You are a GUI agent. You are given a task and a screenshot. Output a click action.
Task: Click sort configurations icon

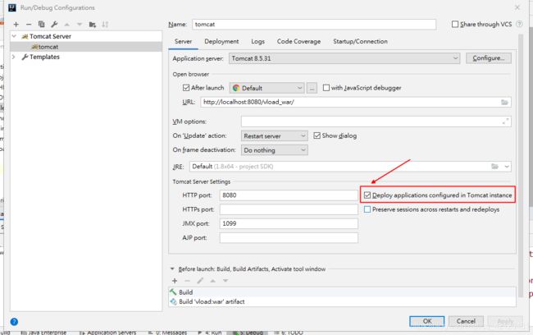click(105, 25)
